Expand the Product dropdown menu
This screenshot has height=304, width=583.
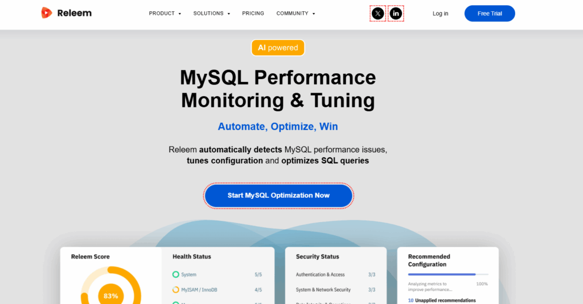[165, 14]
